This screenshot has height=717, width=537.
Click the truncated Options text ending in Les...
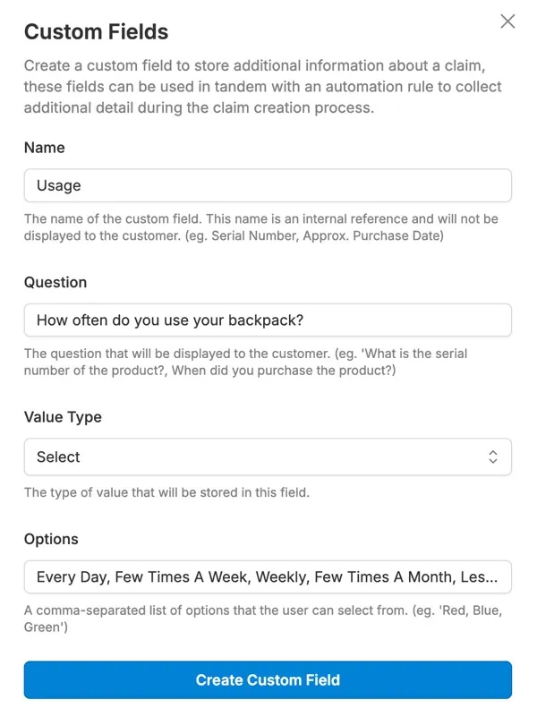pyautogui.click(x=268, y=579)
